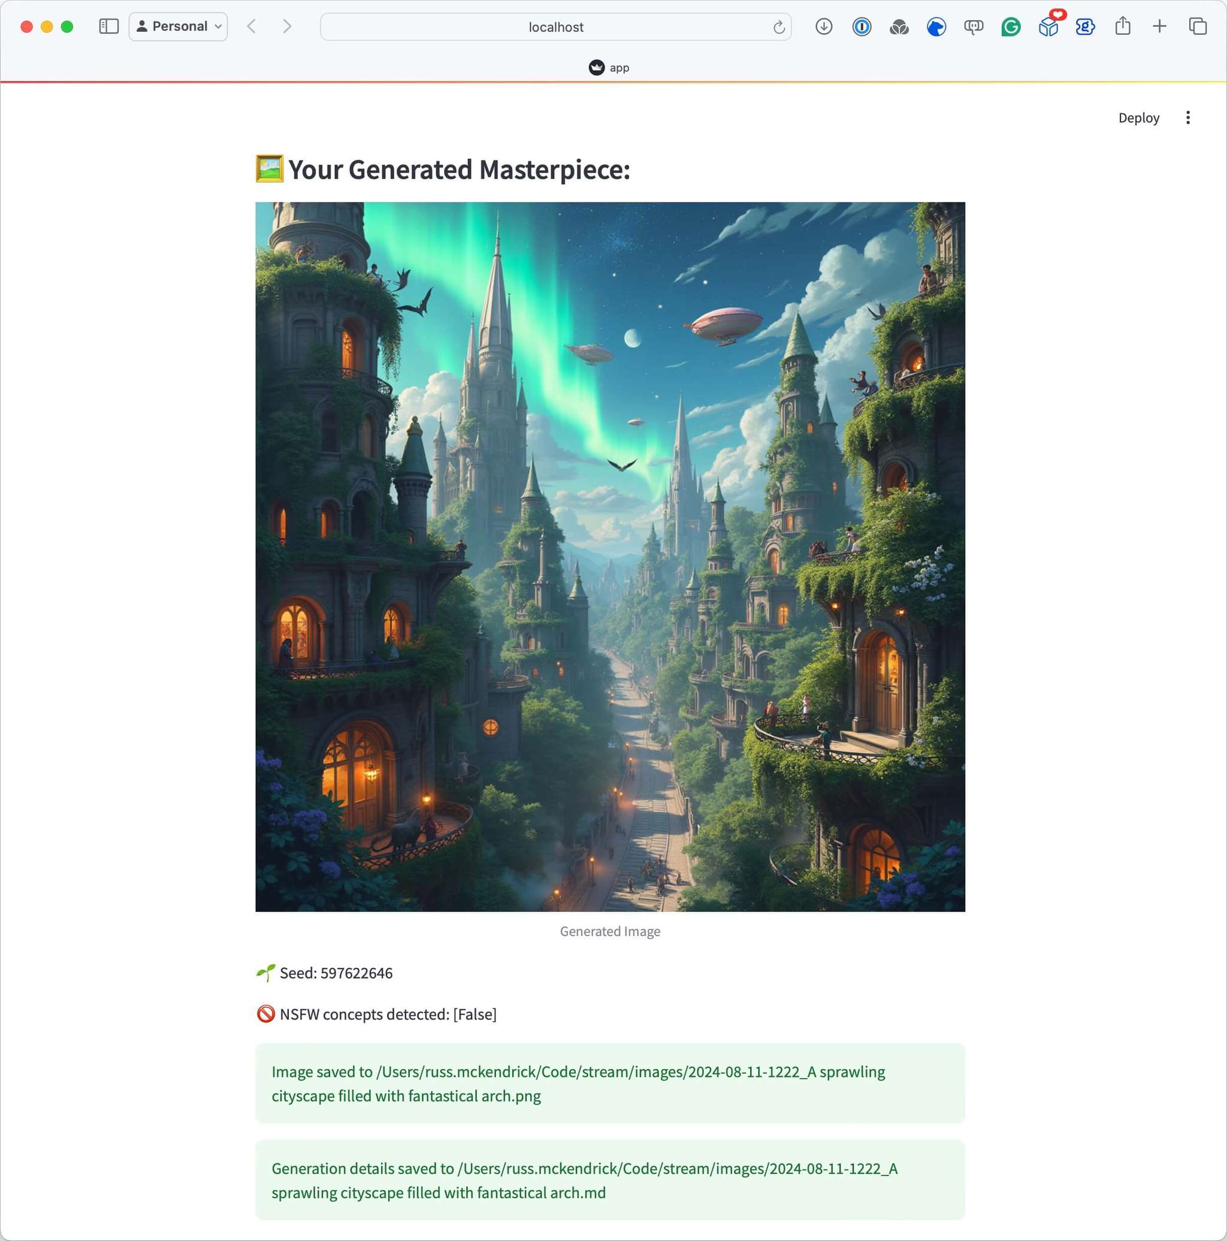Image resolution: width=1227 pixels, height=1241 pixels.
Task: Open the Safari downloads list
Action: click(x=824, y=26)
